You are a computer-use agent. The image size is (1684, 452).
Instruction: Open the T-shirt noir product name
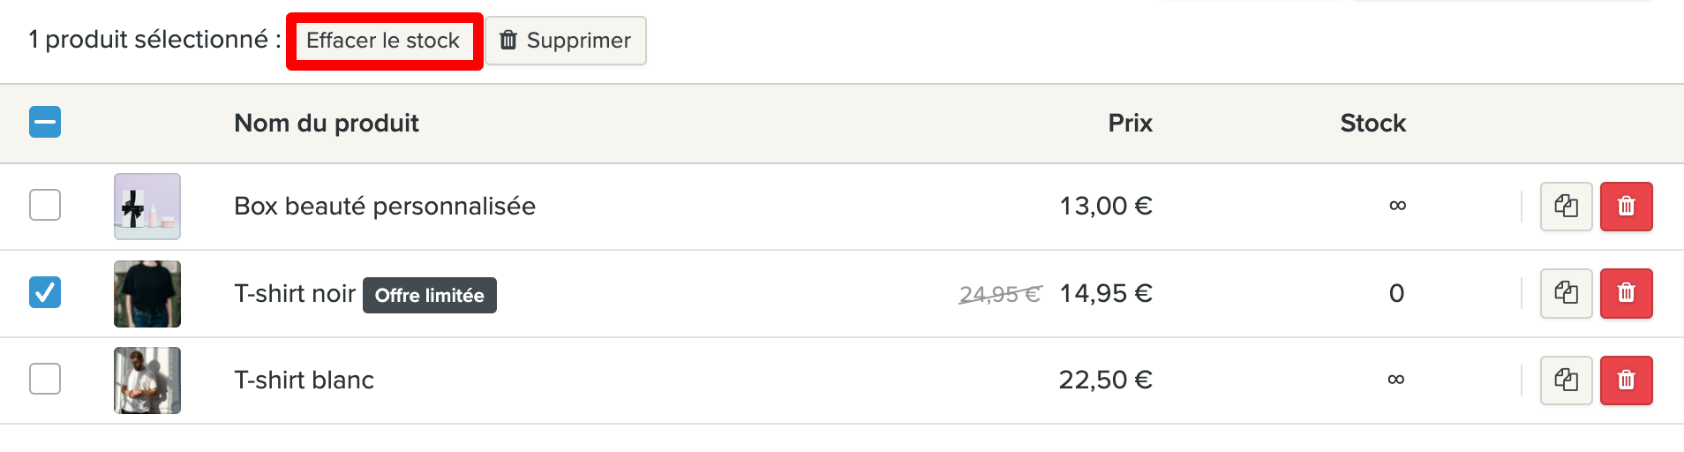point(295,294)
